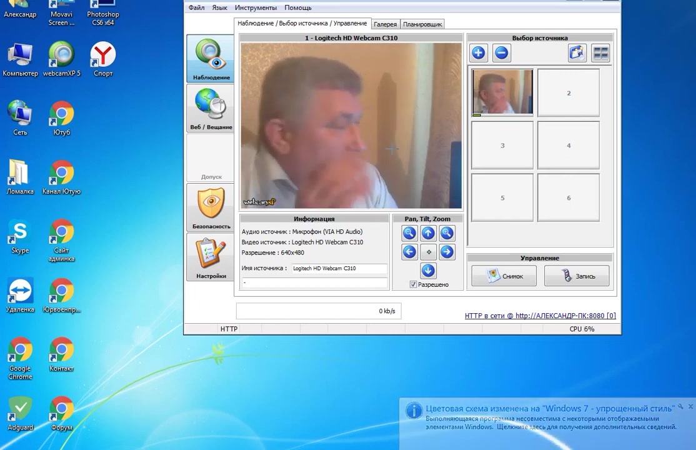The height and width of the screenshot is (450, 696).
Task: Open Компьютер desktop icon
Action: pyautogui.click(x=20, y=59)
